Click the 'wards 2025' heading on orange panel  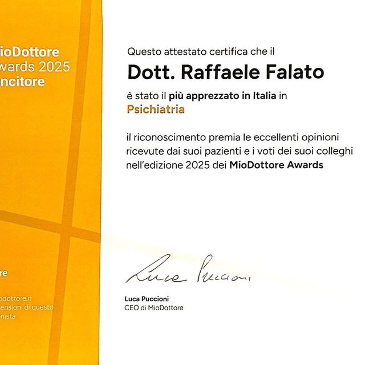[35, 67]
